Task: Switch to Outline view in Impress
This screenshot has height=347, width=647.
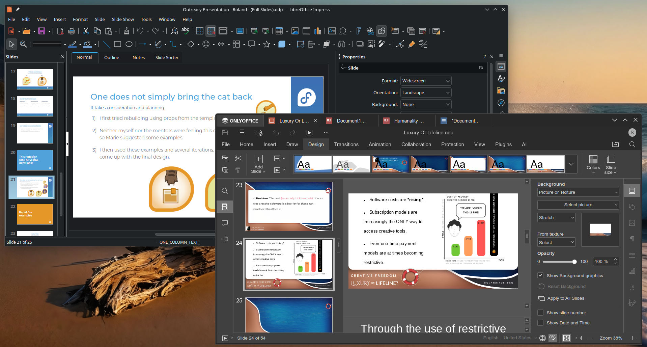Action: (x=112, y=57)
